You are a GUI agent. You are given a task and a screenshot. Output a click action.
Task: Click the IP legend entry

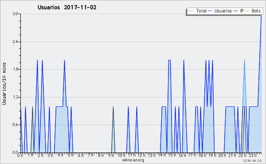(239, 11)
